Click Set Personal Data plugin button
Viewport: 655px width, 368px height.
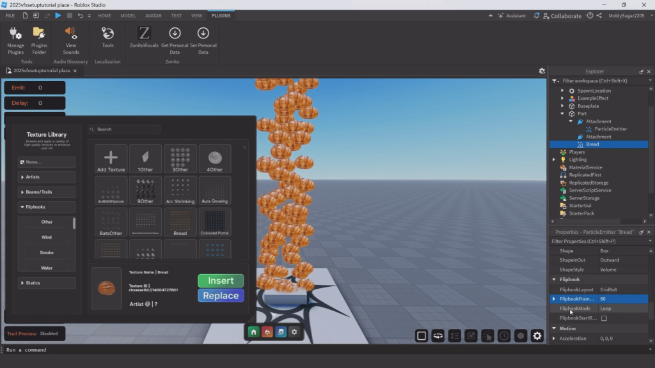203,40
